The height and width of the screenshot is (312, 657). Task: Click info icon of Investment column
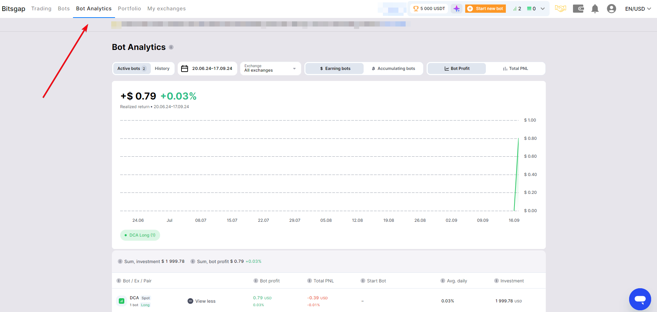point(497,281)
